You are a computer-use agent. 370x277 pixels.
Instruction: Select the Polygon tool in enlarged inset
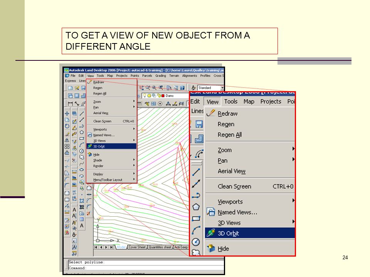196,207
